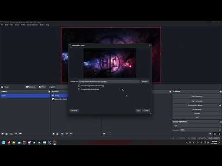The height and width of the screenshot is (166, 222).
Task: Open the scene transition type dropdown
Action: 197,126
